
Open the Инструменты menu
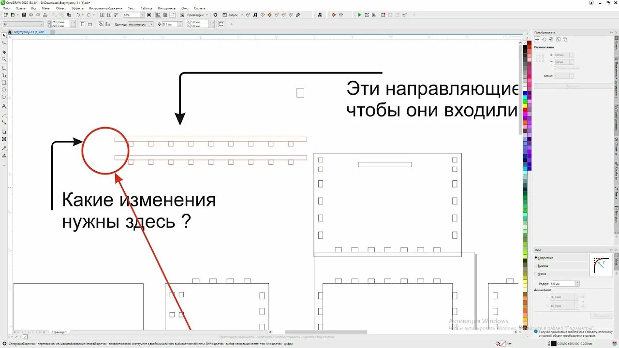point(167,8)
